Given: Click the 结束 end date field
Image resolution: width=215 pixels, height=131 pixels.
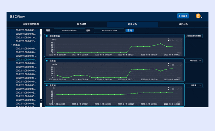Looking at the screenshot, I should tap(109, 30).
